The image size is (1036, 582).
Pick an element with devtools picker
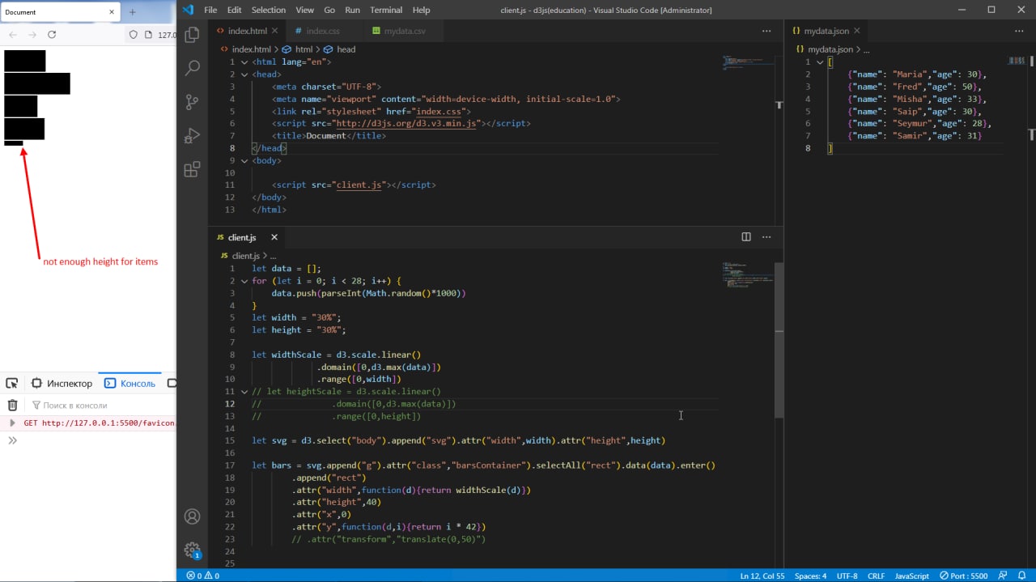pyautogui.click(x=12, y=384)
